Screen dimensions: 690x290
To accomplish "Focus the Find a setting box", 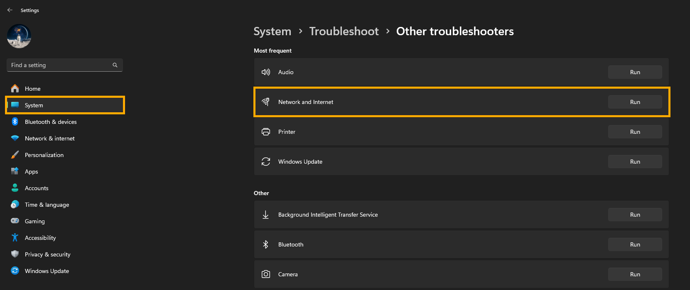I will 65,65.
